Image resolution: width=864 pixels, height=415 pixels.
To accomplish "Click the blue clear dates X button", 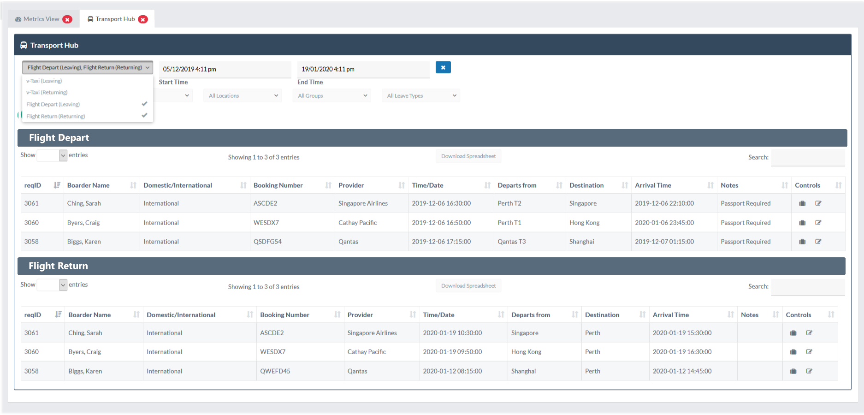I will coord(443,68).
